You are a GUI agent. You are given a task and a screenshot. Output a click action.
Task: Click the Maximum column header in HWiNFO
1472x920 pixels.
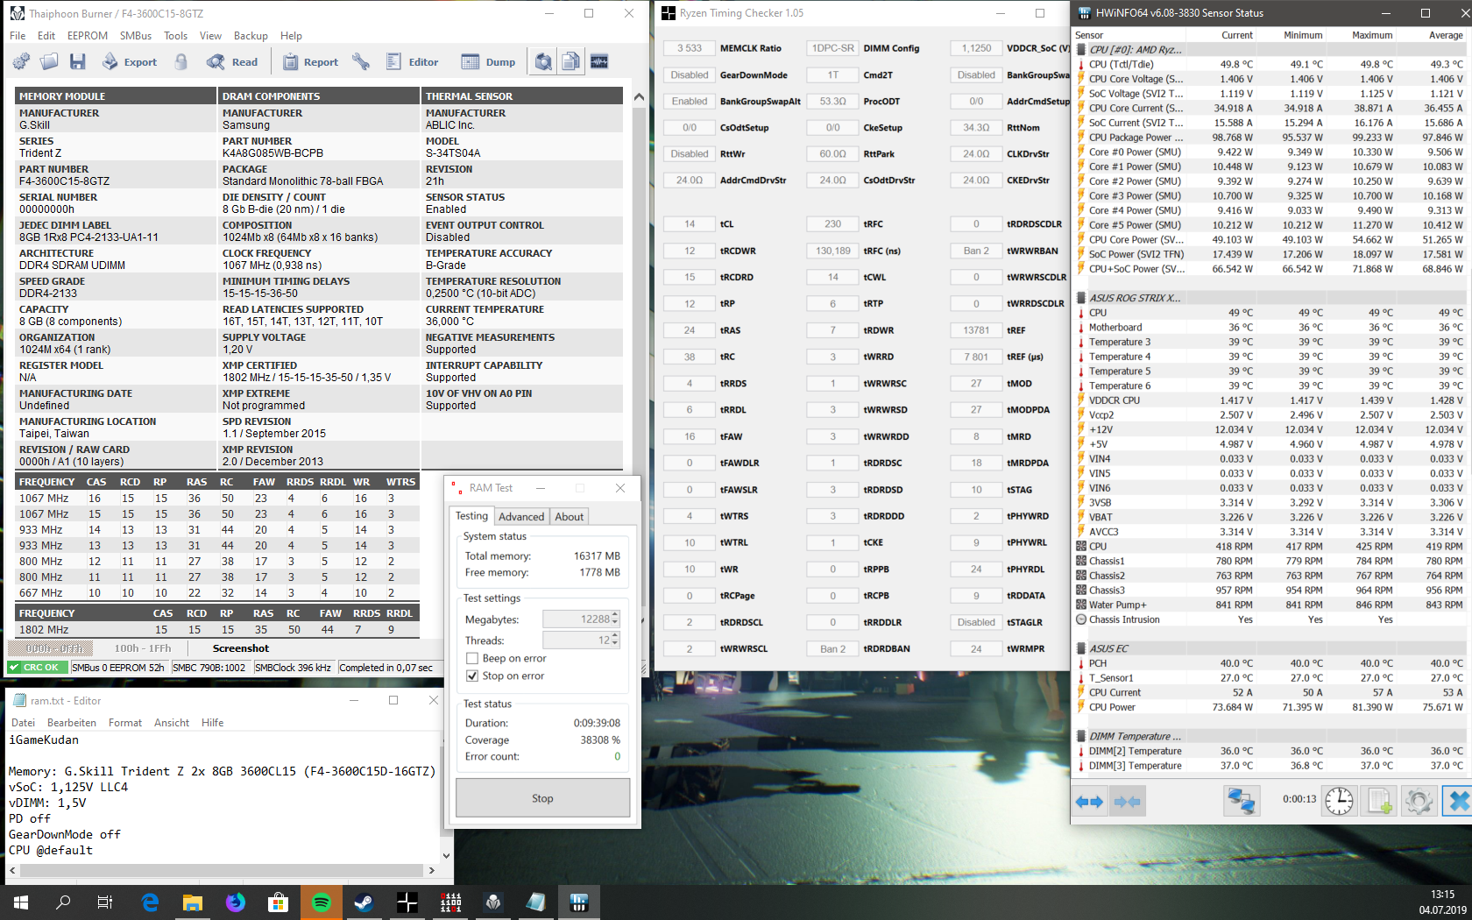1371,35
